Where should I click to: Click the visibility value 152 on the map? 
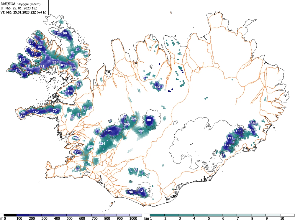[36, 112]
